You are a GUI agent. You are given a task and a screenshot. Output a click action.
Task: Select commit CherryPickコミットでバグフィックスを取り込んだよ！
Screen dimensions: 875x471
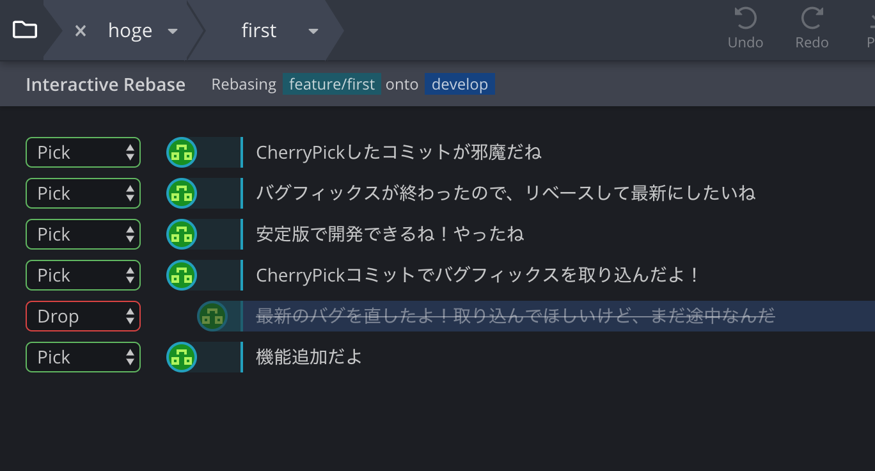(x=478, y=275)
